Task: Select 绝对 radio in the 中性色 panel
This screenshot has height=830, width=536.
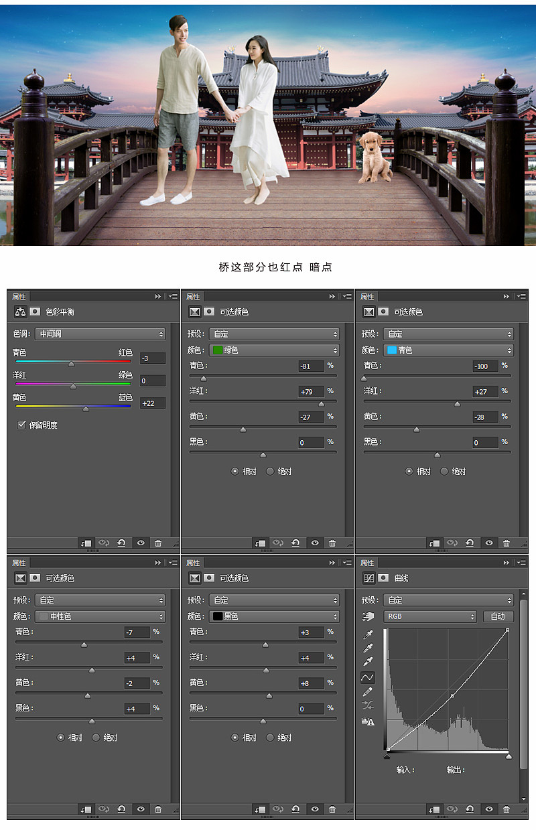Action: pos(96,738)
